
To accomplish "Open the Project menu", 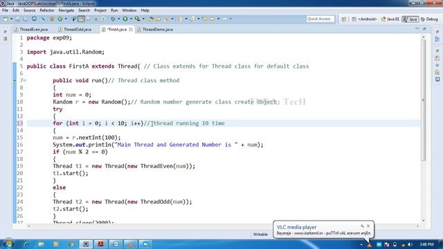I will click(x=100, y=10).
